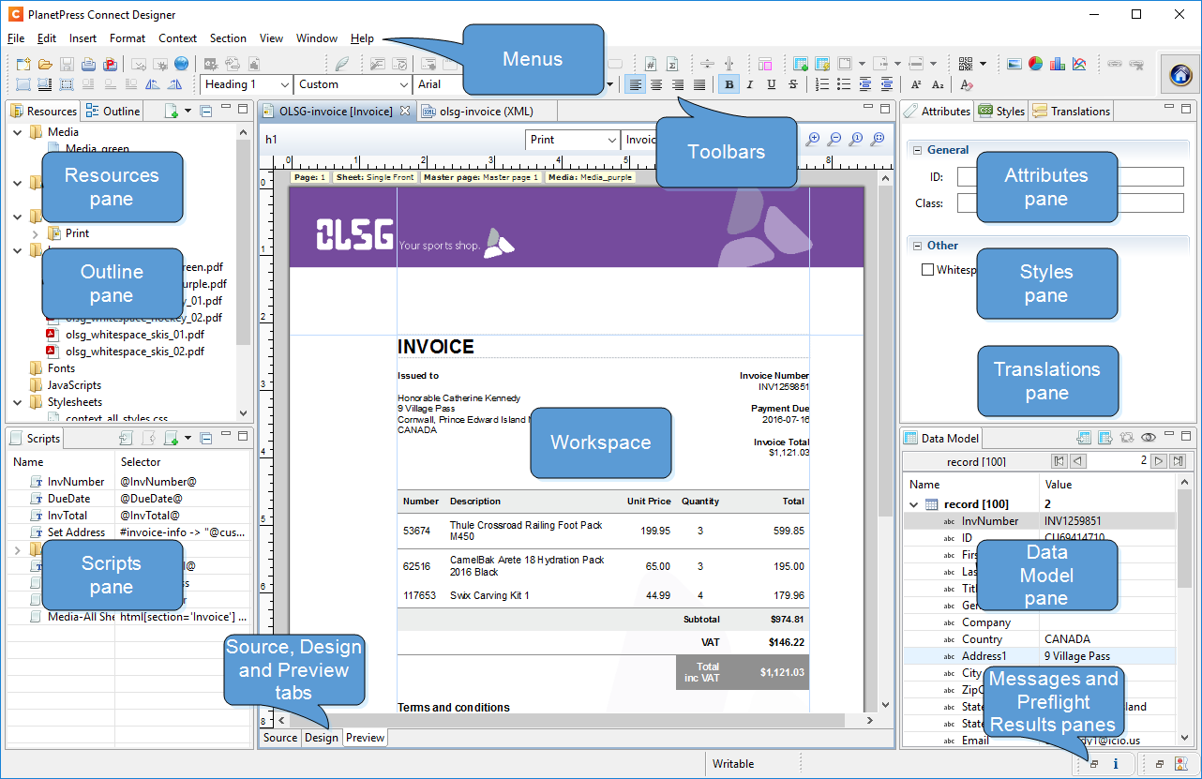Toggle Italic formatting

[x=750, y=84]
